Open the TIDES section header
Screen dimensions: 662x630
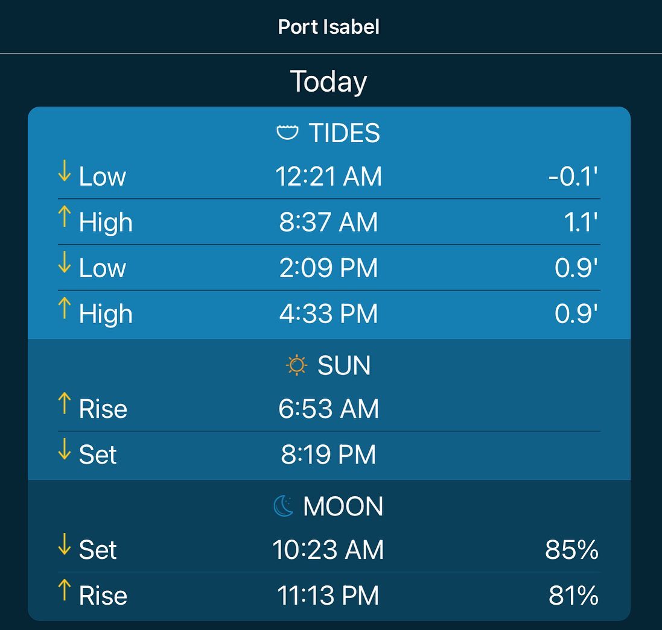pyautogui.click(x=328, y=133)
